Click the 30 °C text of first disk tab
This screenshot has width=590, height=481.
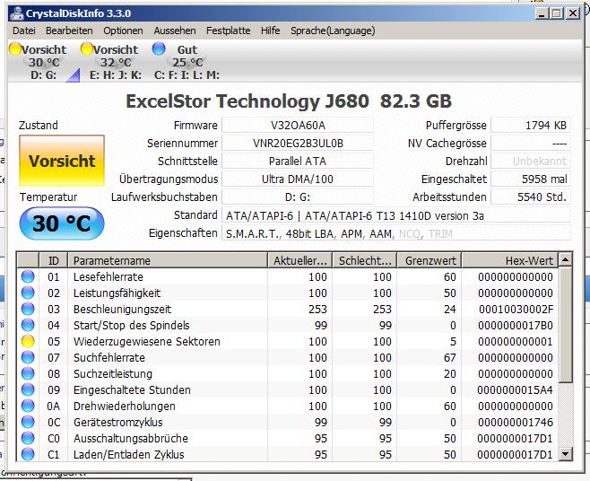pos(44,62)
